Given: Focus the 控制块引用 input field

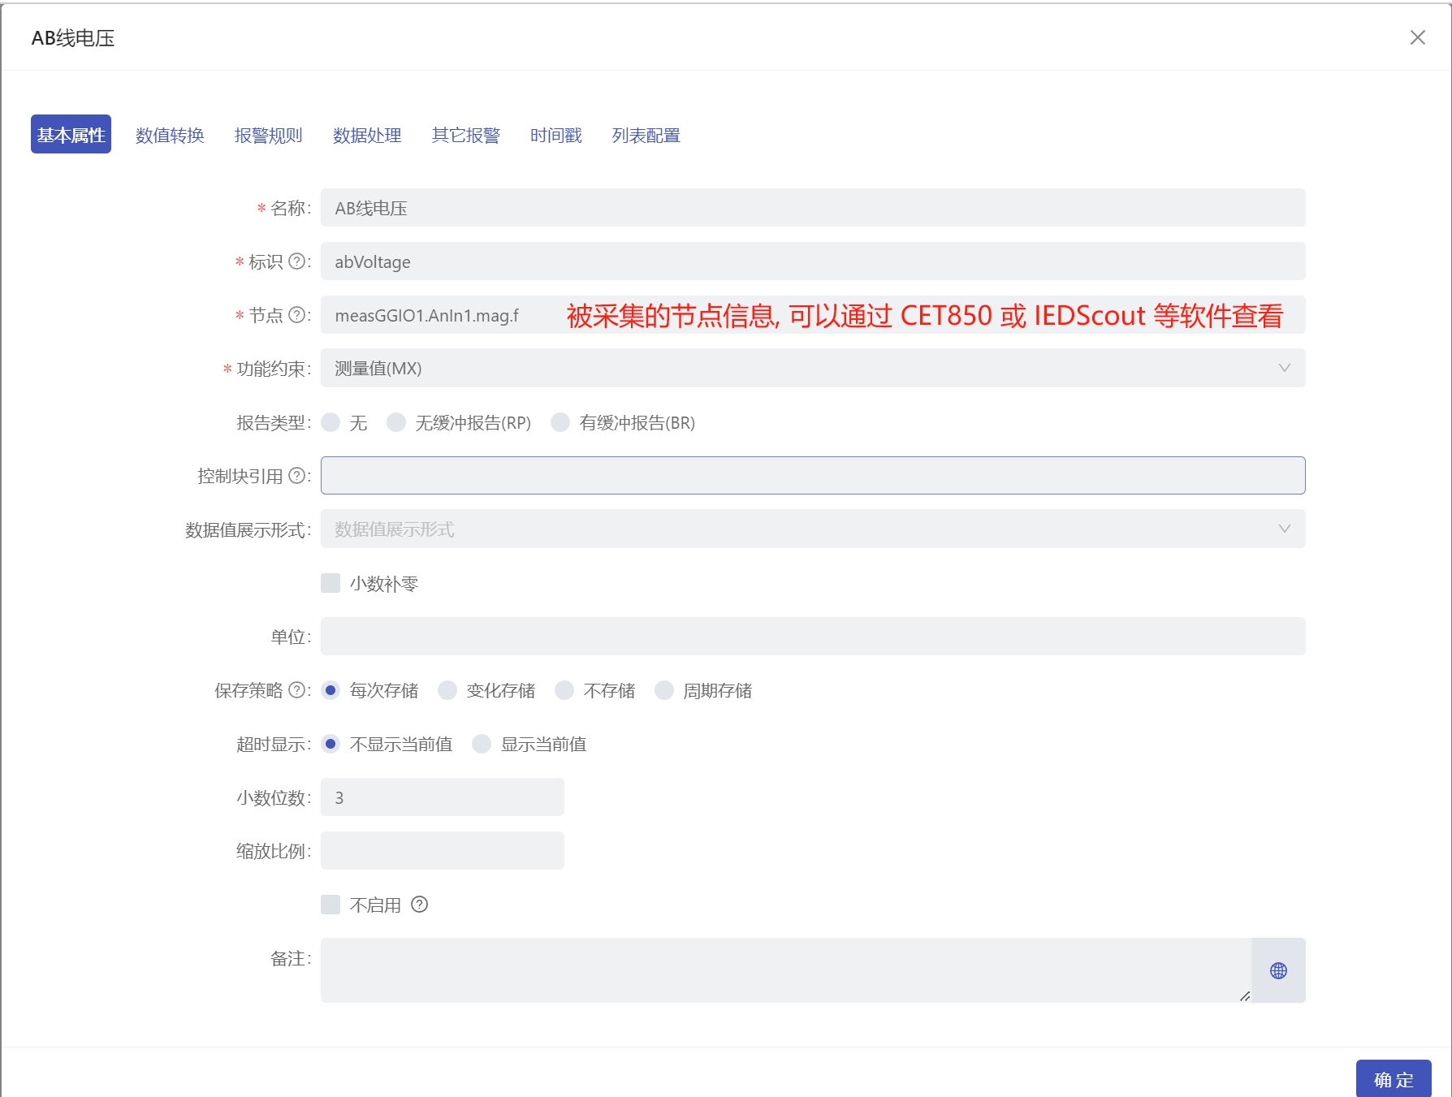Looking at the screenshot, I should point(813,476).
